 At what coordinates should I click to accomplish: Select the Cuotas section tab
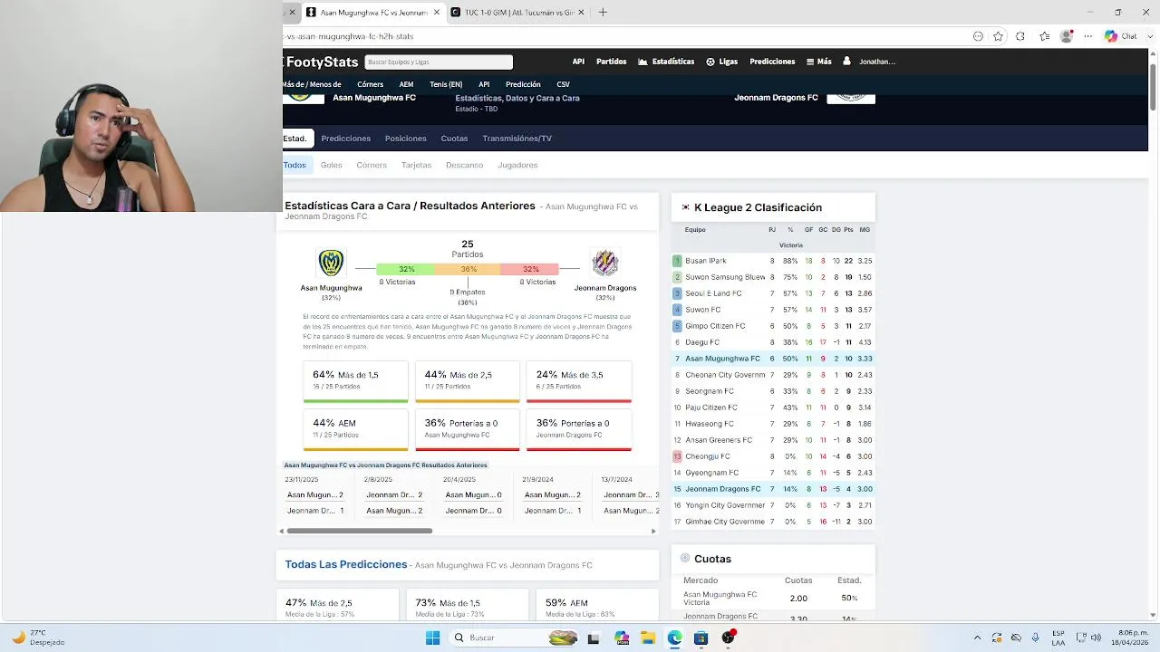click(x=454, y=139)
